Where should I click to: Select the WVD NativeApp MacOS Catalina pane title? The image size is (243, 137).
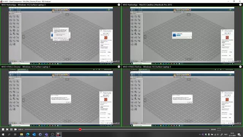coord(147,5)
